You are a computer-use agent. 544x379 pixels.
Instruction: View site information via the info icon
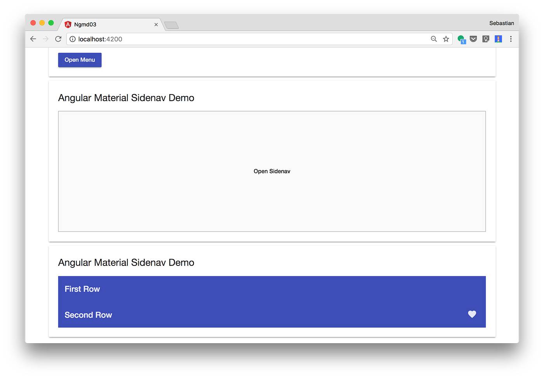(x=72, y=39)
